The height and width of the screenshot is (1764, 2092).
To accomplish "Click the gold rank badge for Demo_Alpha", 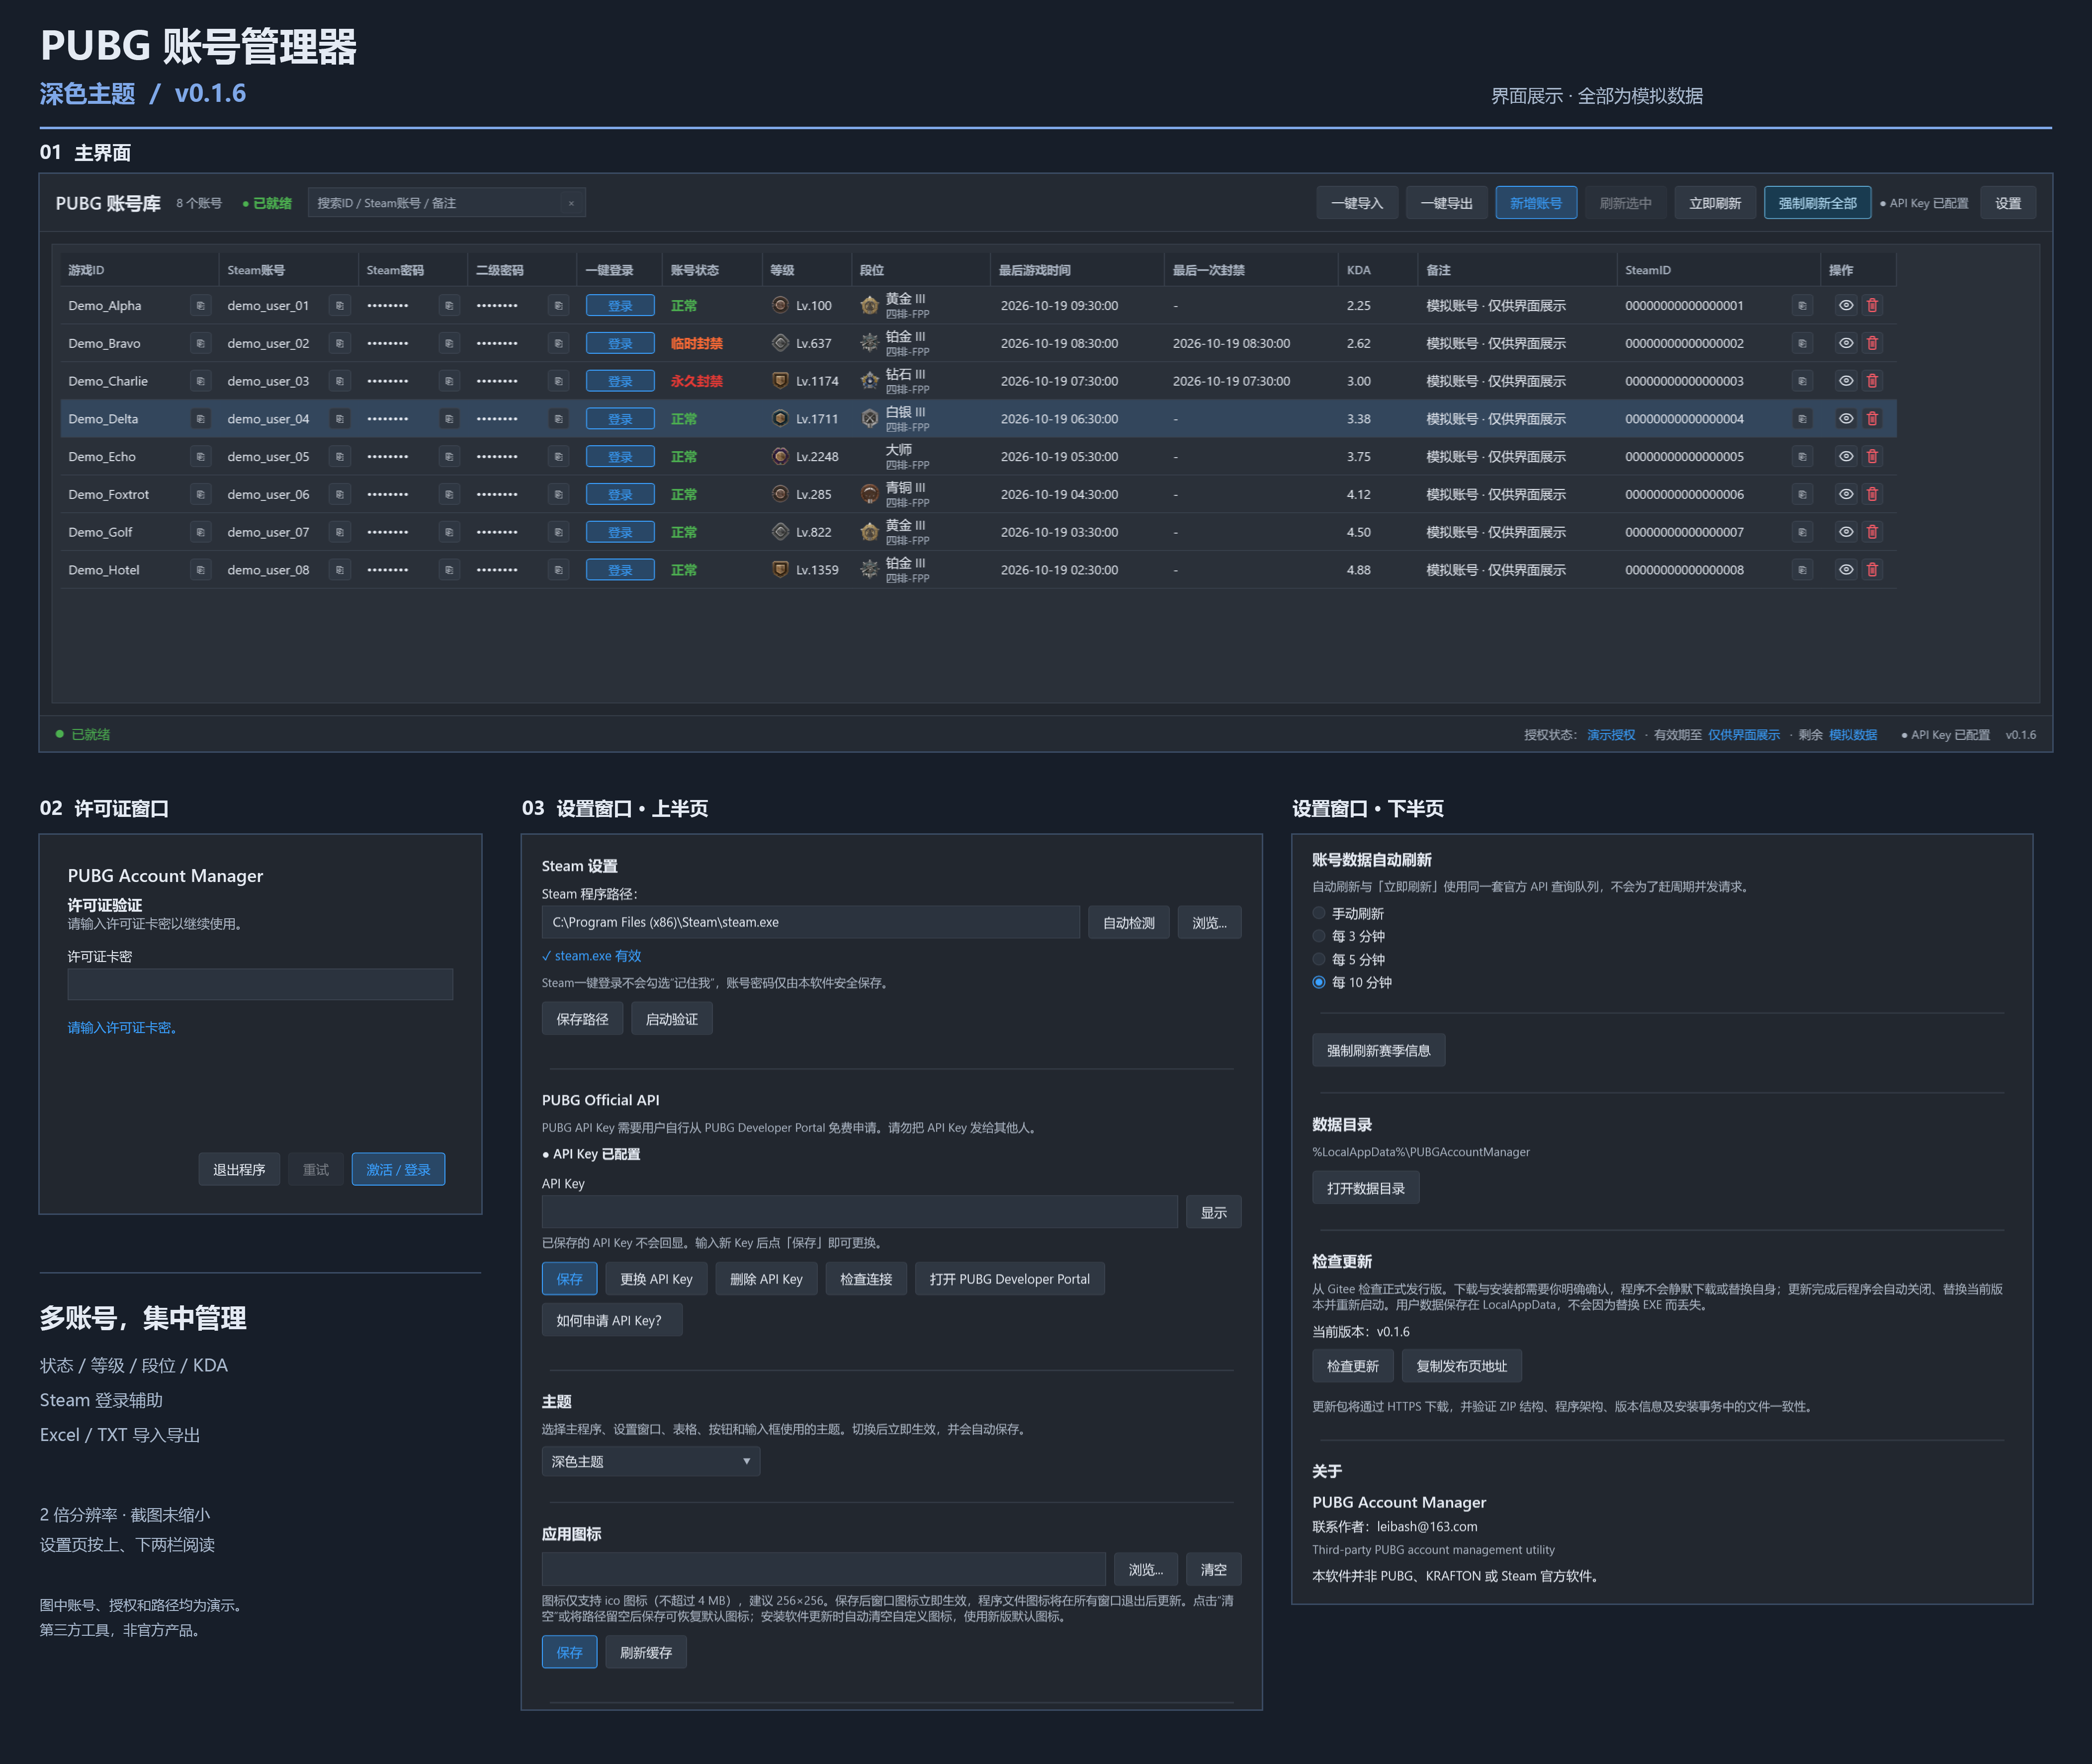I will [870, 306].
